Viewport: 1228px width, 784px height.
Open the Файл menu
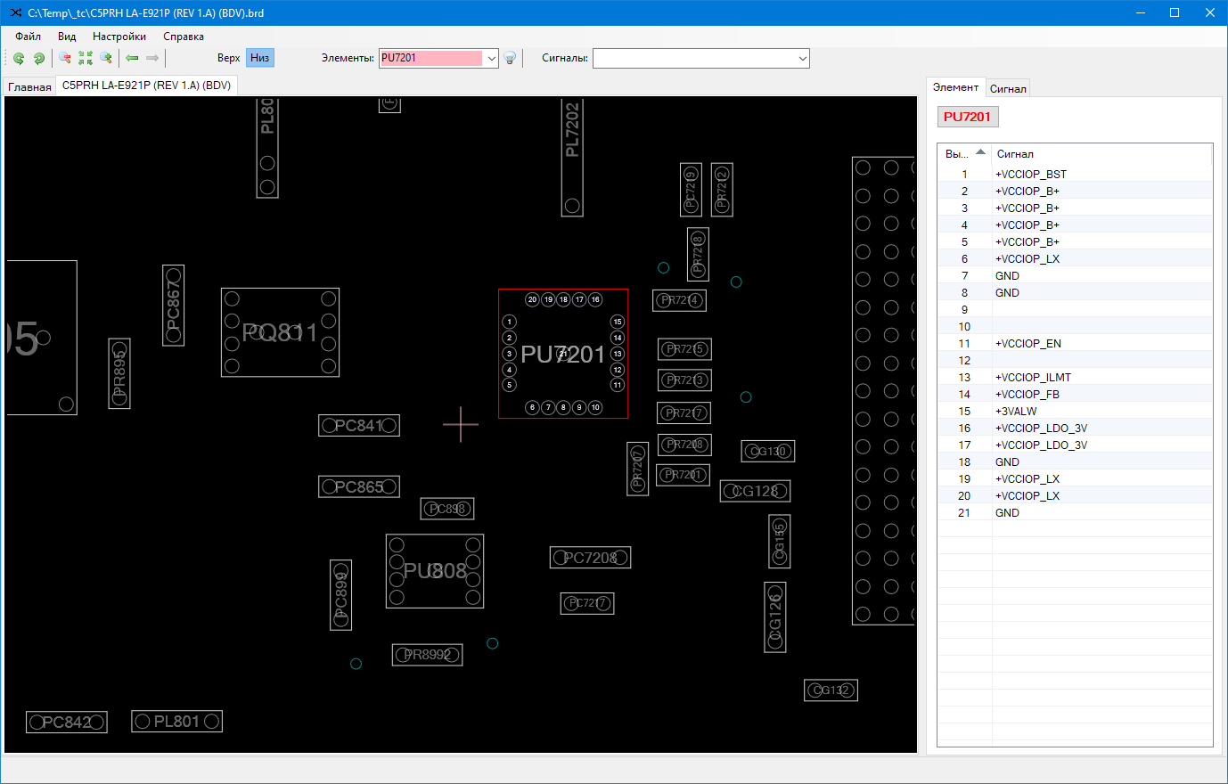tap(28, 37)
